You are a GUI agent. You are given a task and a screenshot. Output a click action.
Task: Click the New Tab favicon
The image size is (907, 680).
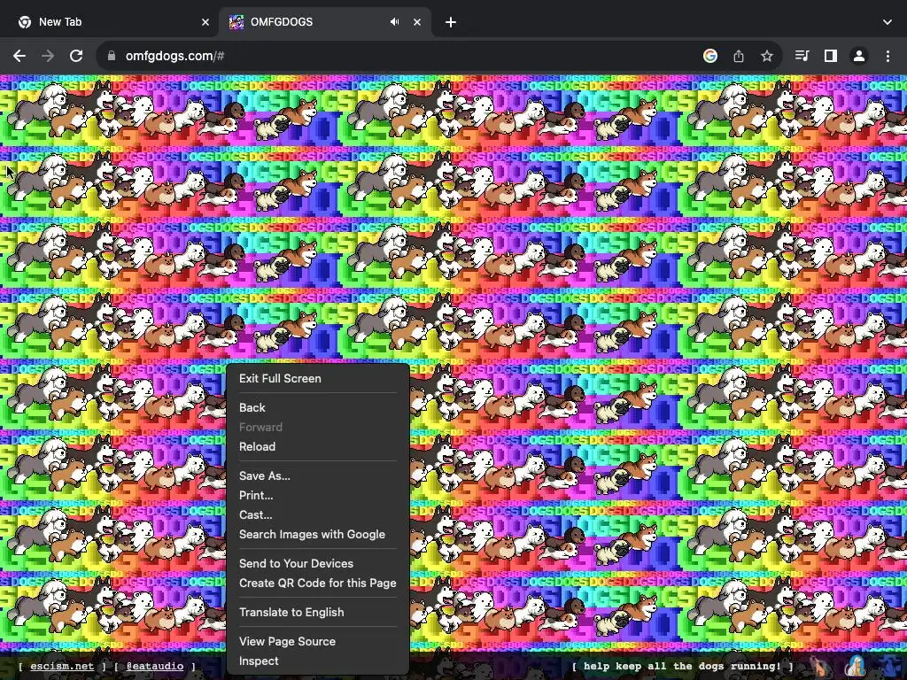point(24,22)
